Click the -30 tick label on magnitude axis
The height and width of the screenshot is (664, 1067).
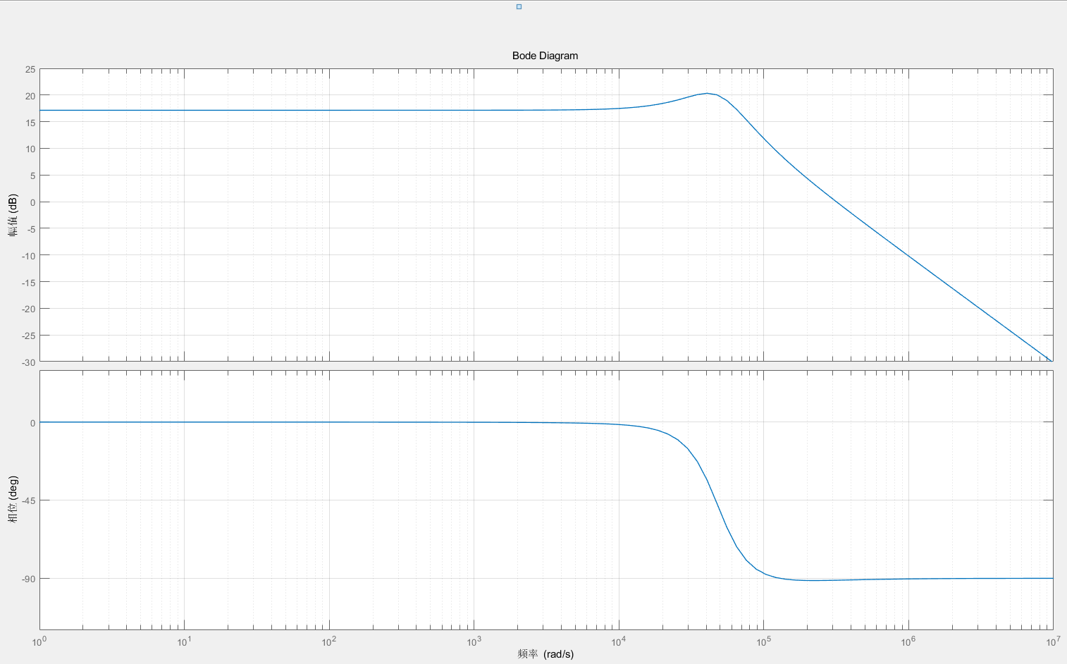coord(28,362)
